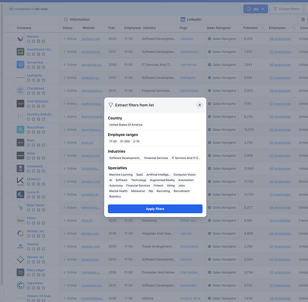Open the vectara.com website link
308x302 pixels.
(x=90, y=38)
